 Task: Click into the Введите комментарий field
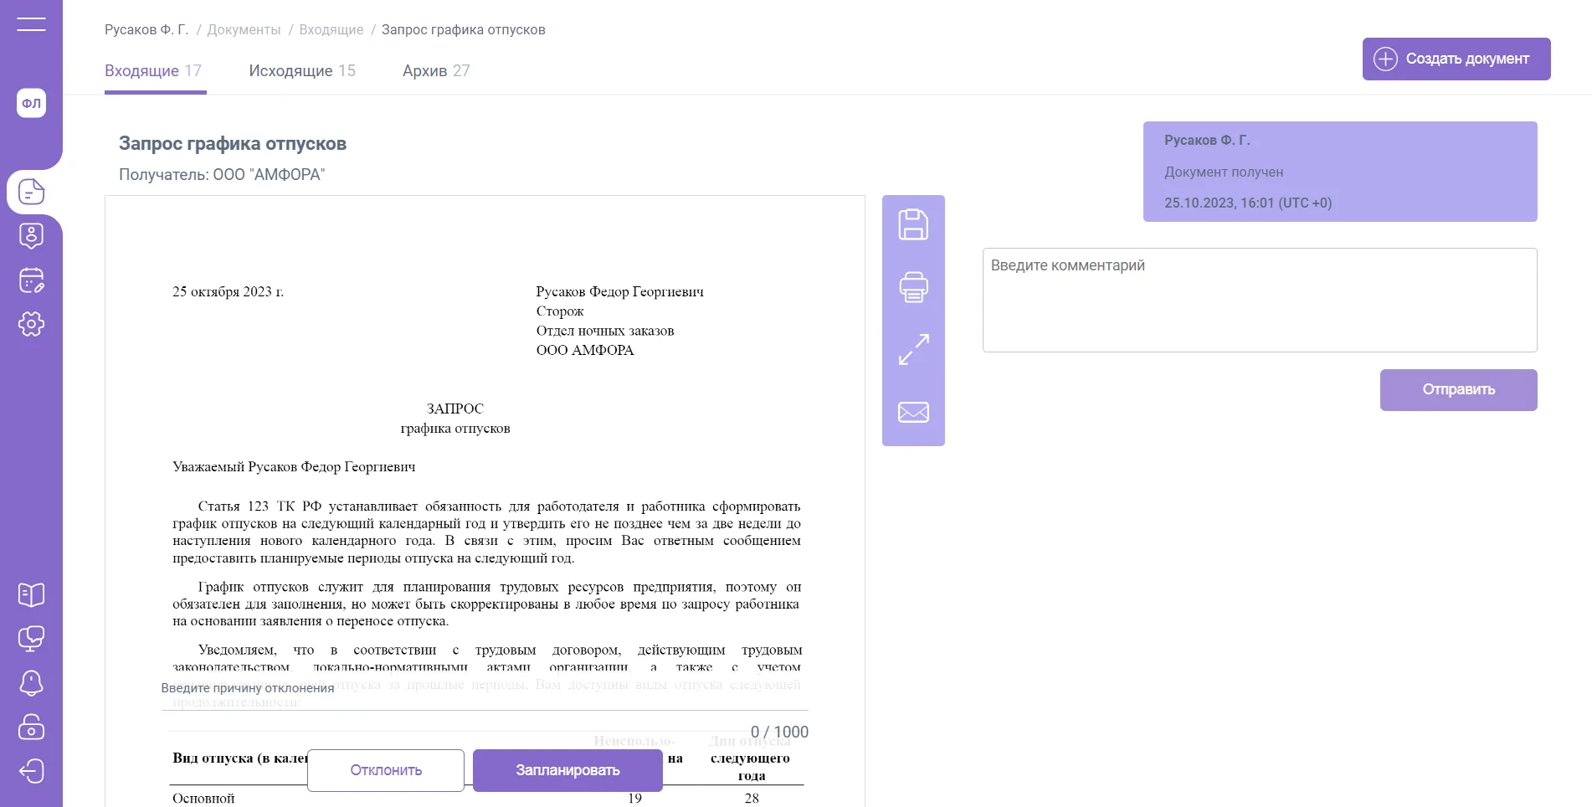[x=1259, y=300]
